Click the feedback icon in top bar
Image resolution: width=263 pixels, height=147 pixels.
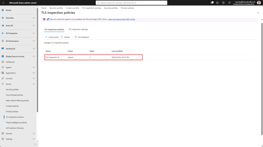click(x=229, y=3)
